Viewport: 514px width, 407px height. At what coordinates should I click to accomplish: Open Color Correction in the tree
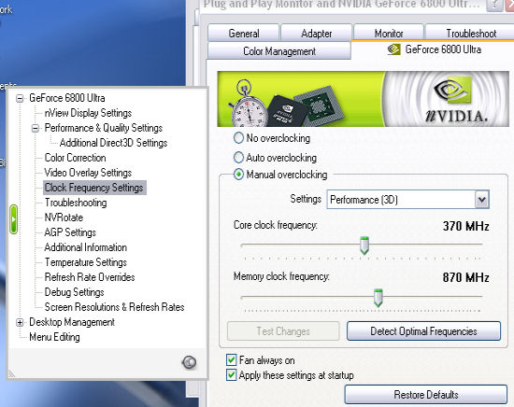click(x=75, y=158)
